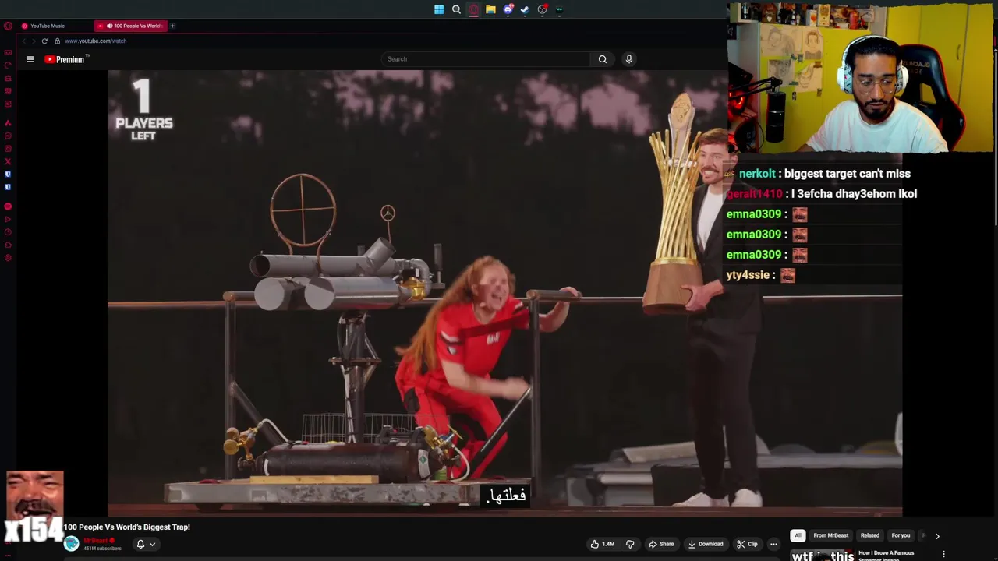Open a new browser tab
998x561 pixels.
click(x=172, y=26)
